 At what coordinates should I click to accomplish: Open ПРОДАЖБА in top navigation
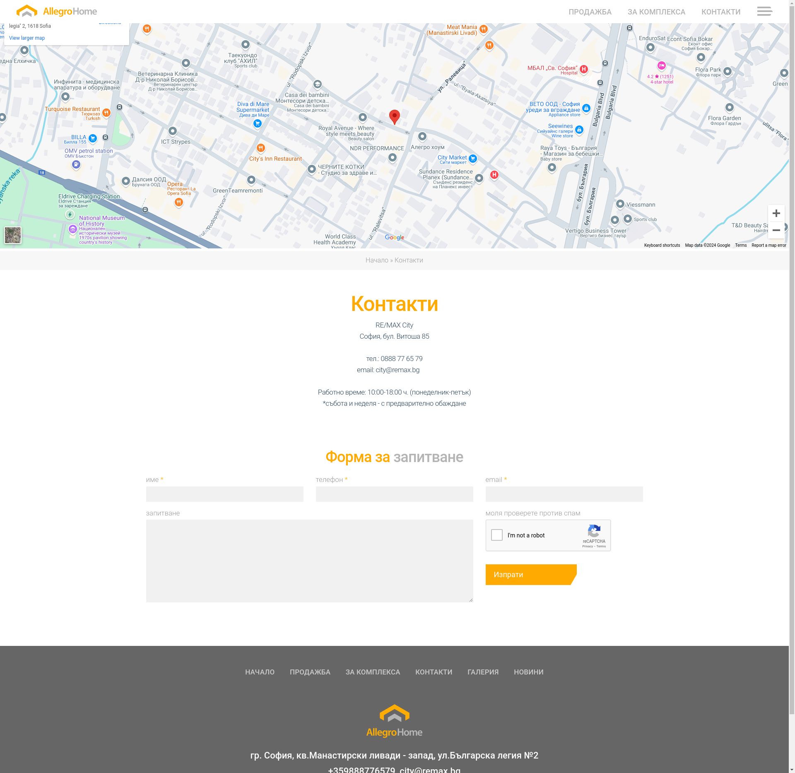pos(590,12)
